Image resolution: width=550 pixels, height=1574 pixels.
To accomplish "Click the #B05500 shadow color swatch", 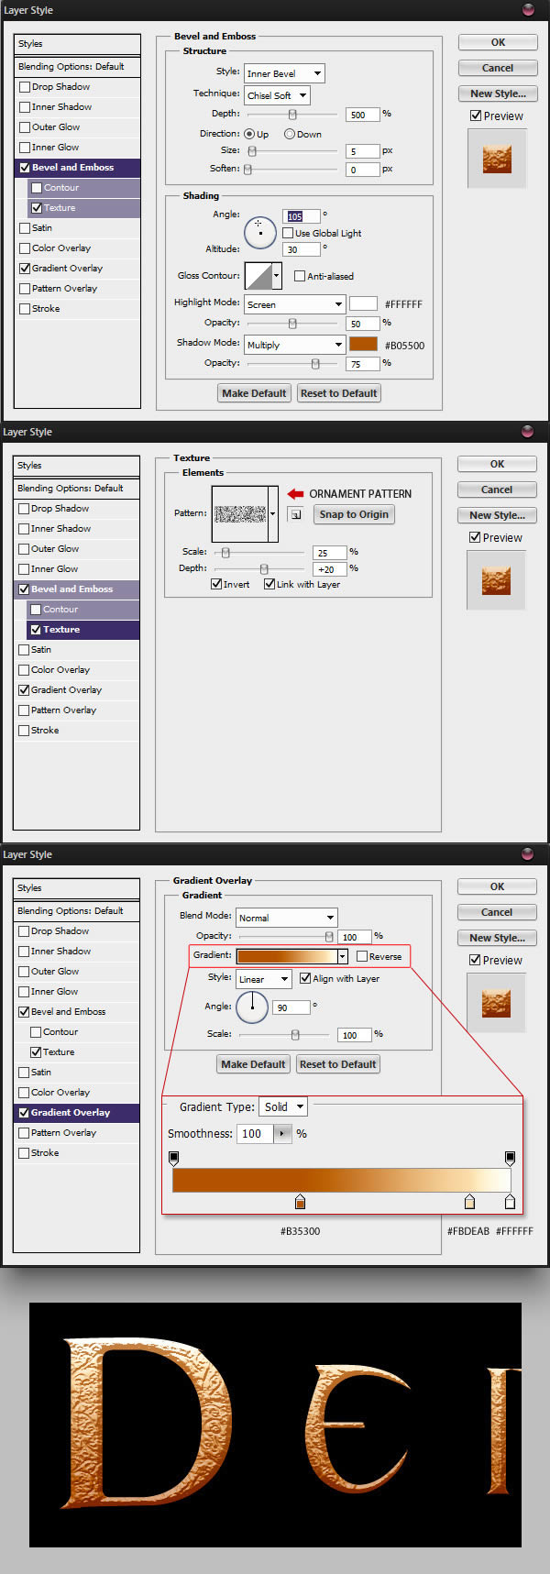I will click(x=363, y=345).
